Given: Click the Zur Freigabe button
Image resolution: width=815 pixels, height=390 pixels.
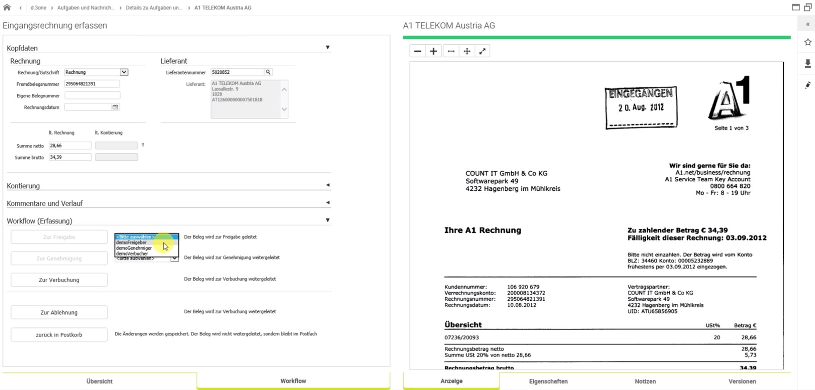Looking at the screenshot, I should coord(59,237).
